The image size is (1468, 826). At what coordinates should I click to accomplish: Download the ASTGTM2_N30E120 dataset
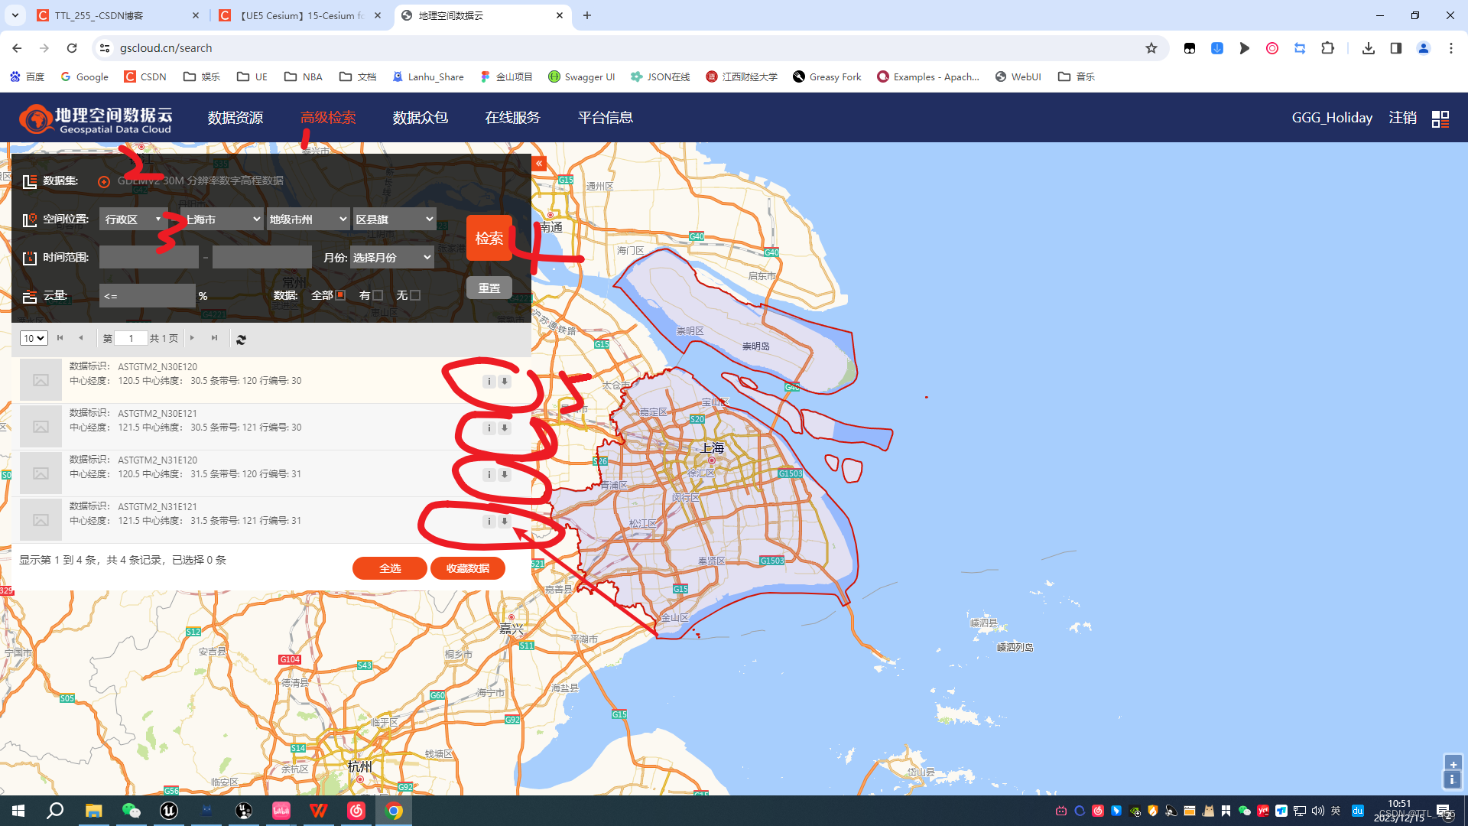coord(505,381)
